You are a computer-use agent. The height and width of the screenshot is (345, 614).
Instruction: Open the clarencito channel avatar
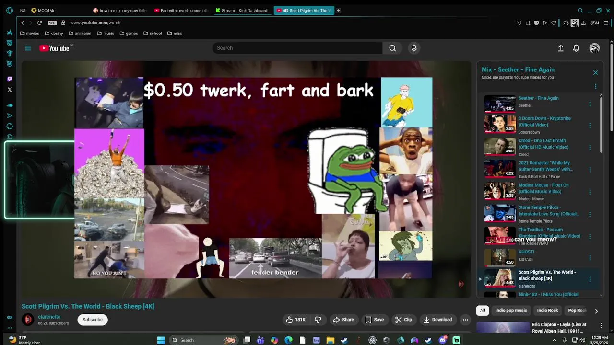28,320
